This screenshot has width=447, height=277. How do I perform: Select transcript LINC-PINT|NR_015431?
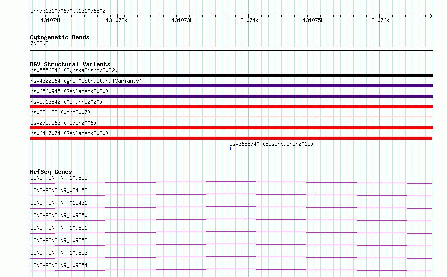(59, 203)
